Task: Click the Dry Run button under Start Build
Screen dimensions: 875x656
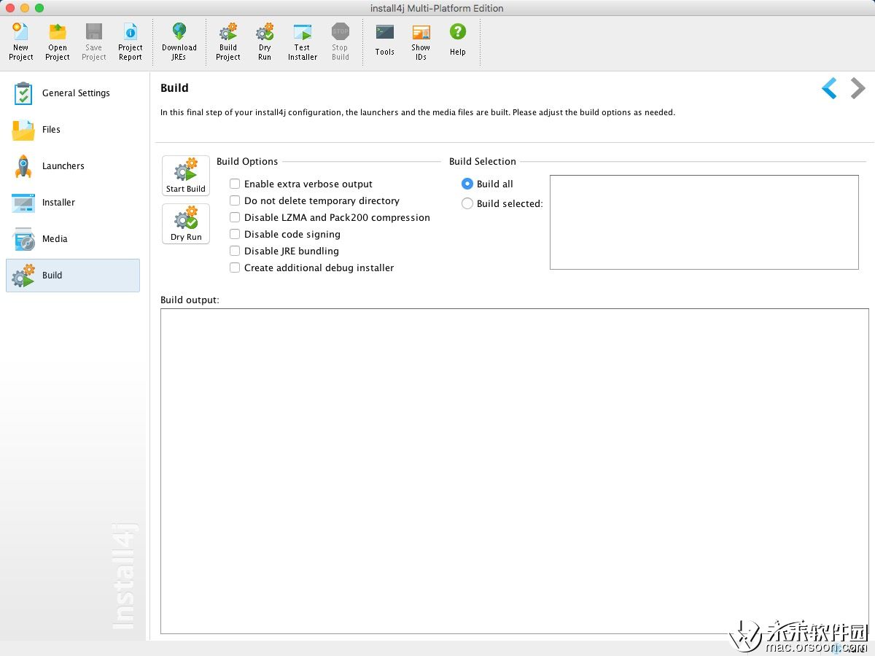Action: click(186, 224)
